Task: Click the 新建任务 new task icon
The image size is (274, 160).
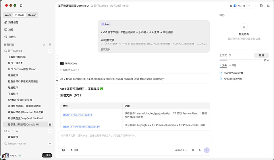Action: (x=6, y=22)
